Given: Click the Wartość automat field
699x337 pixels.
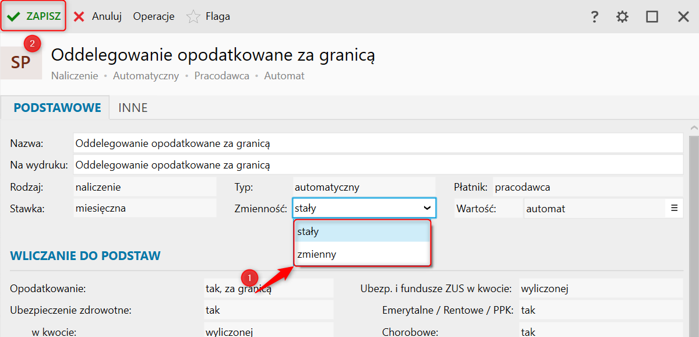Looking at the screenshot, I should [594, 208].
